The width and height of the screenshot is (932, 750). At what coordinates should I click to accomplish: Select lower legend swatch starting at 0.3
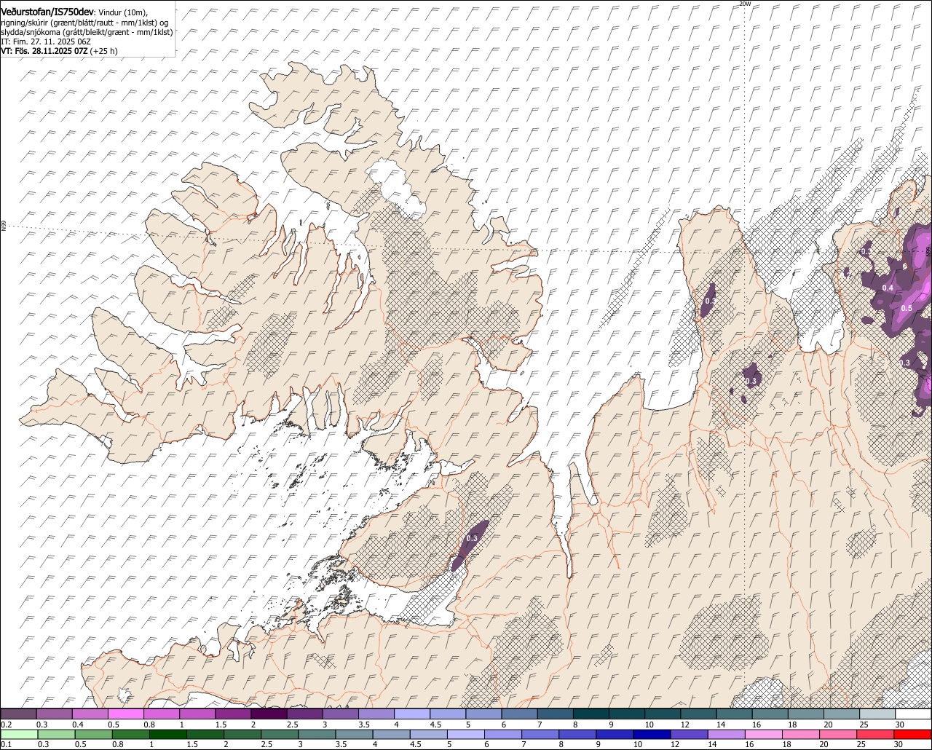click(56, 734)
